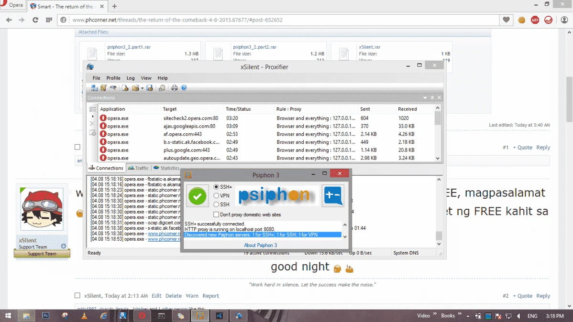Click + Quote link on post #1

(523, 148)
